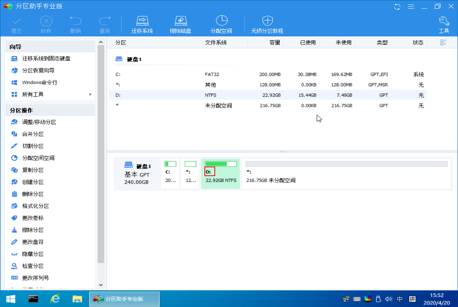The width and height of the screenshot is (458, 307).
Task: Select the 未分配空间 216.75GB row
Action: [x=268, y=106]
